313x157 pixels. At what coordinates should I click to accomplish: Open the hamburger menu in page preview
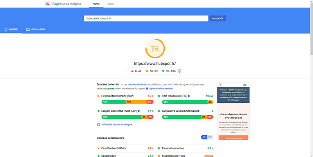point(245,85)
